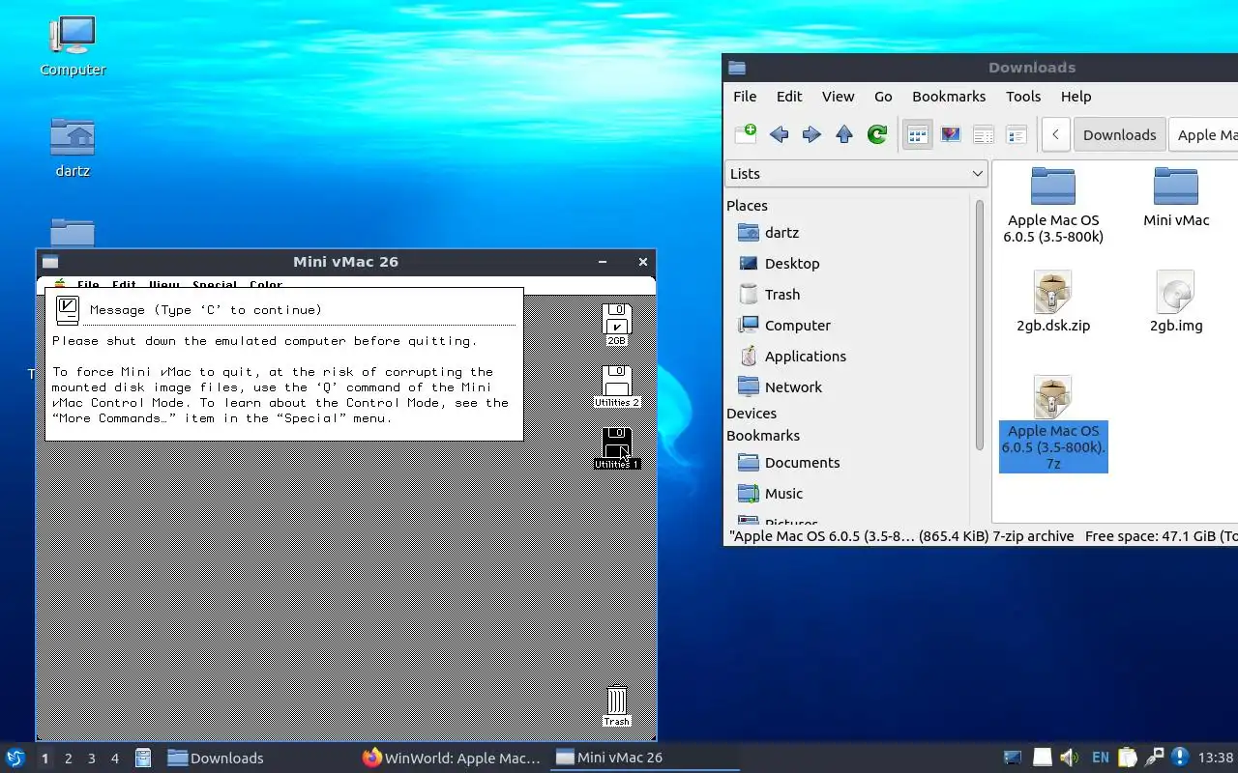Switch to thumbnail view mode
Image resolution: width=1238 pixels, height=773 pixels.
951,134
